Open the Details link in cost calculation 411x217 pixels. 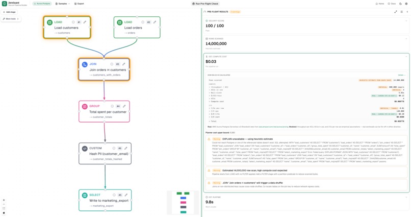pyautogui.click(x=401, y=75)
